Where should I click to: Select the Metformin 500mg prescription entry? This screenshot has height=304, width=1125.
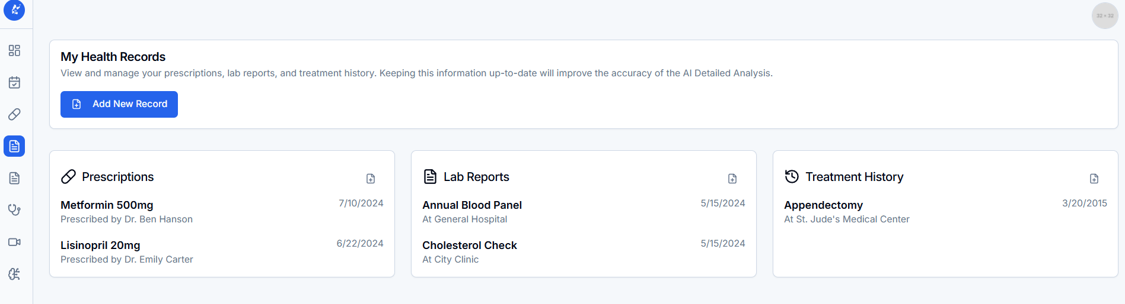pos(107,205)
